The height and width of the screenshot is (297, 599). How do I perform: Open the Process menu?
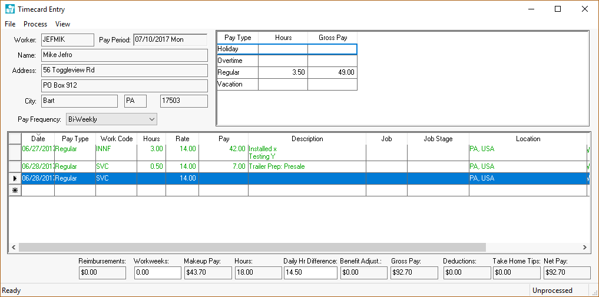[35, 24]
